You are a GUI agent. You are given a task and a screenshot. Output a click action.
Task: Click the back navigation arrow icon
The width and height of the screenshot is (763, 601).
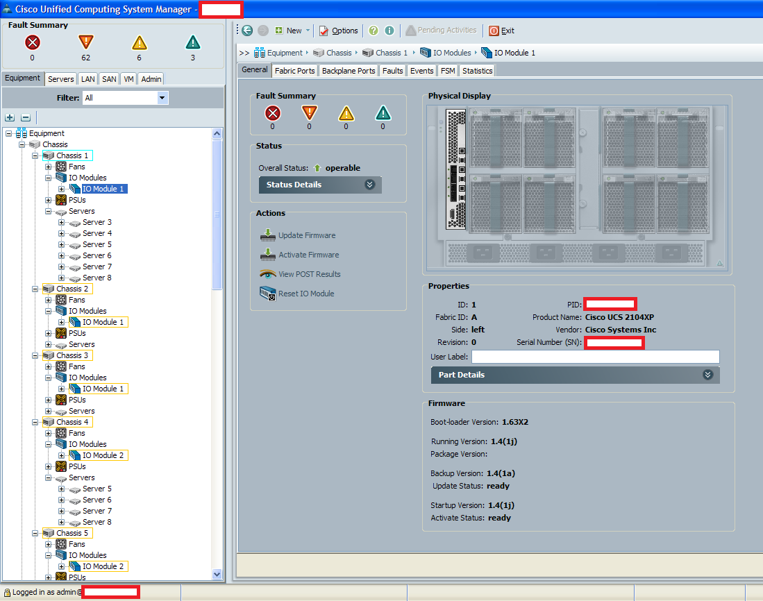coord(247,31)
